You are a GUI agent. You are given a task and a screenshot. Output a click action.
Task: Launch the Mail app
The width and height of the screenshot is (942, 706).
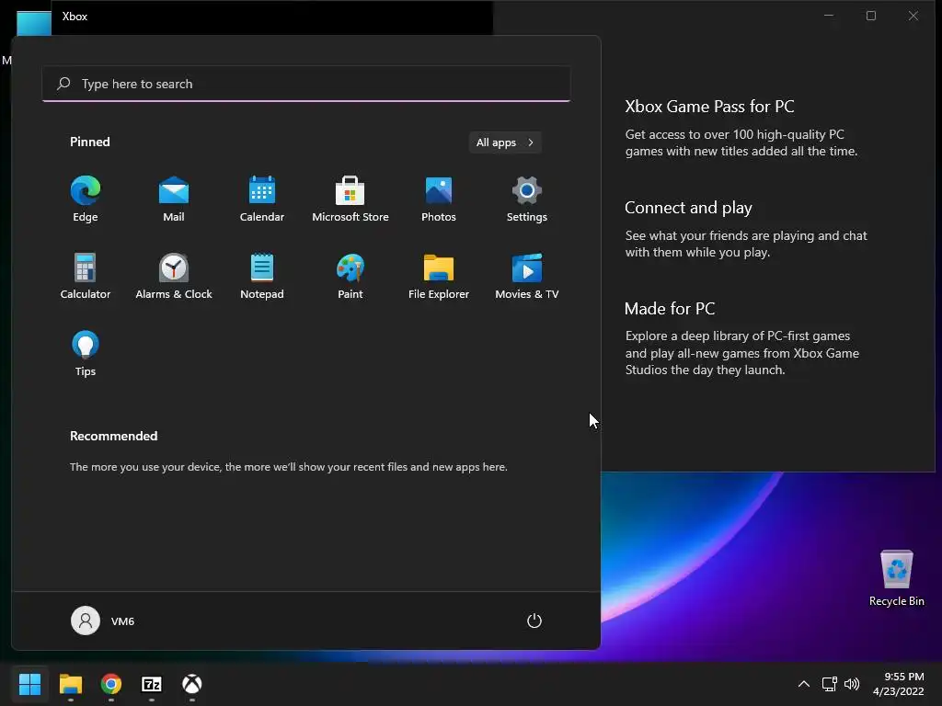174,199
